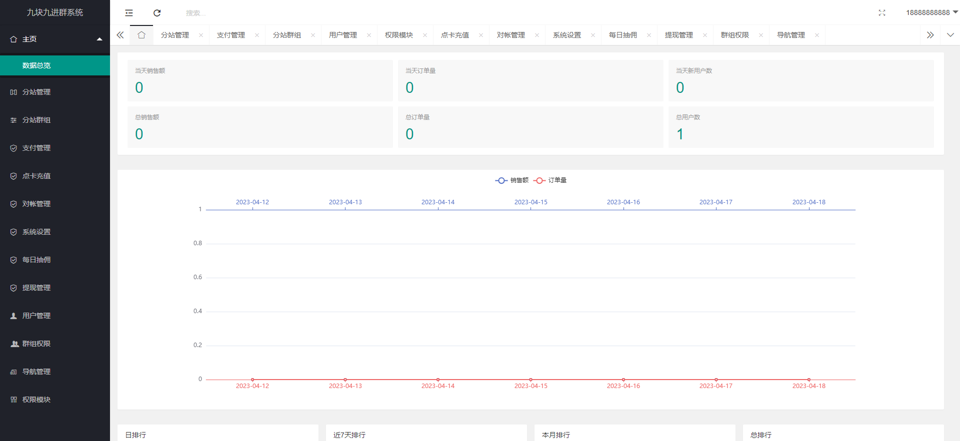The width and height of the screenshot is (960, 441).
Task: Open 群组权限 in the sidebar
Action: pos(55,344)
